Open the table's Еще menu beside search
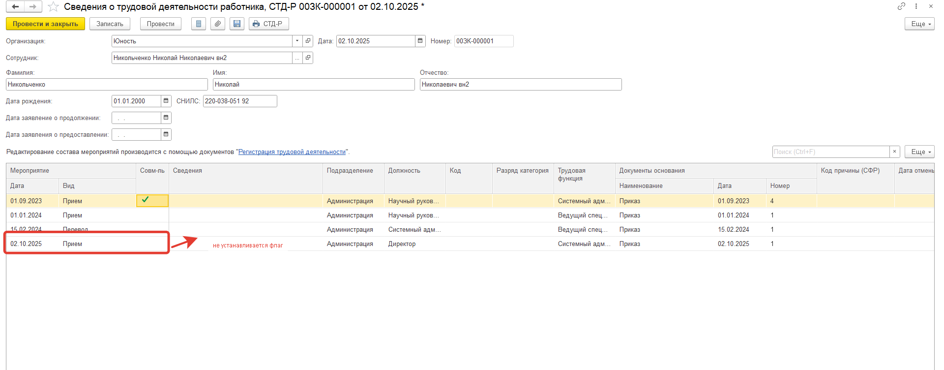944x370 pixels. pyautogui.click(x=919, y=152)
